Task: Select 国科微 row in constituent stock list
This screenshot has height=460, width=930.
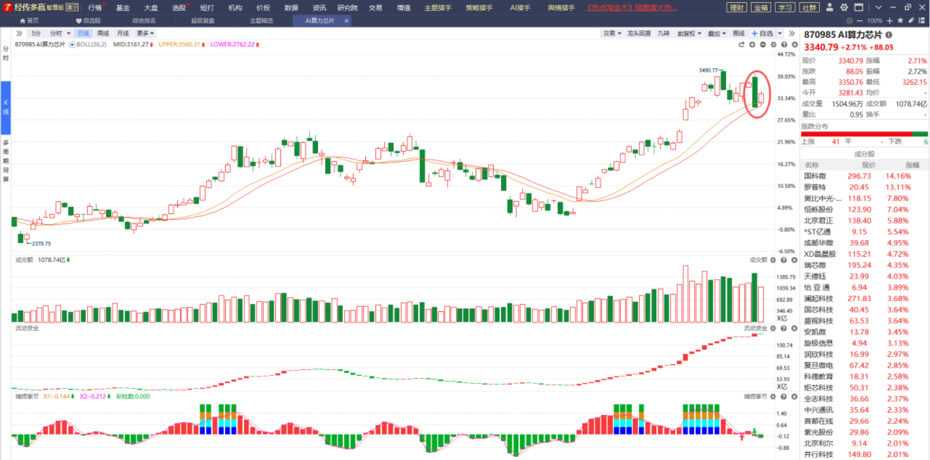Action: point(864,176)
